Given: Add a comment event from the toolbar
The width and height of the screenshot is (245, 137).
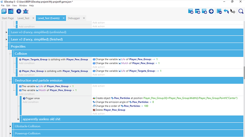Looking at the screenshot, I should click(205, 11).
